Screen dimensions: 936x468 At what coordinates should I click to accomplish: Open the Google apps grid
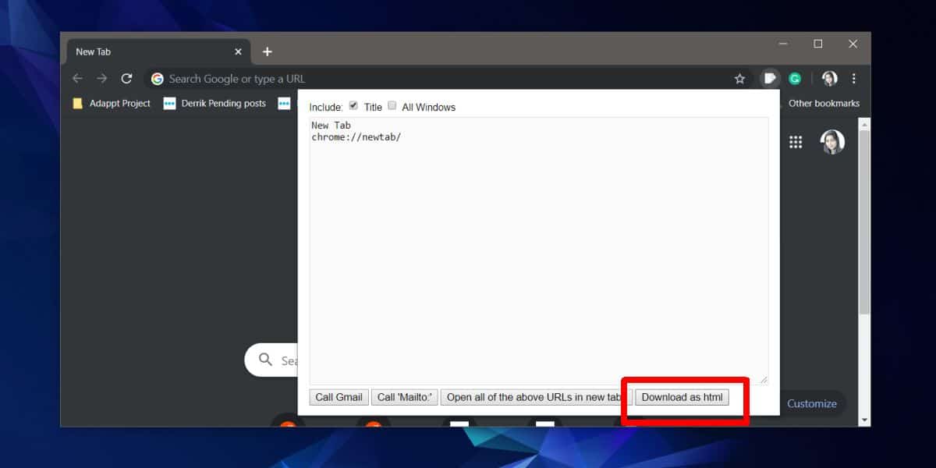point(796,142)
